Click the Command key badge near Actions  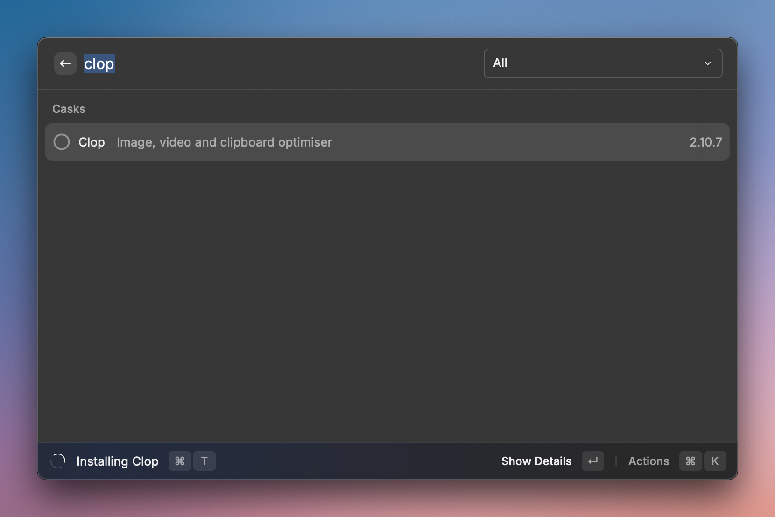(x=690, y=461)
